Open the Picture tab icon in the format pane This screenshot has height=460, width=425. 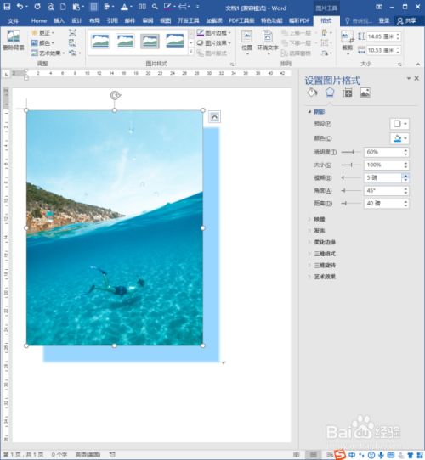365,93
